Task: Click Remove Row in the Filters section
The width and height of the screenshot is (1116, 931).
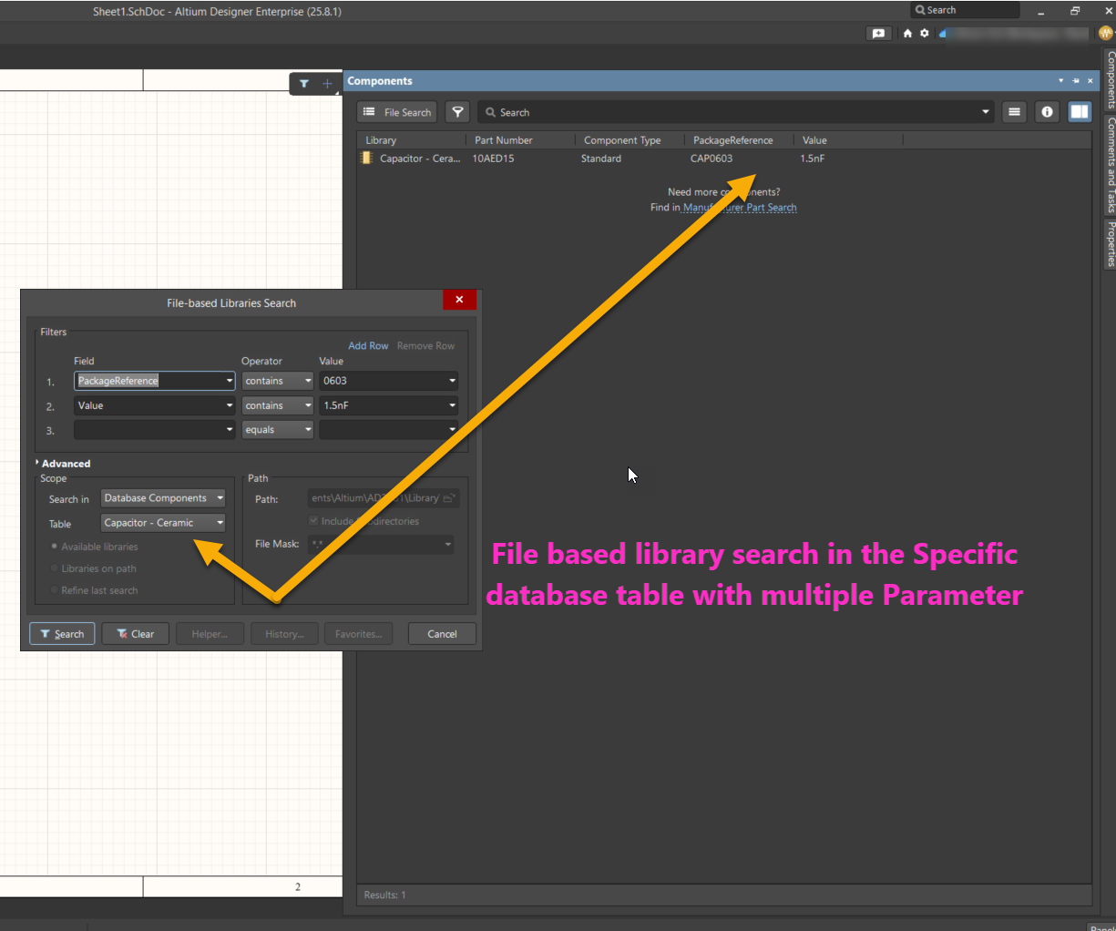Action: [x=425, y=346]
